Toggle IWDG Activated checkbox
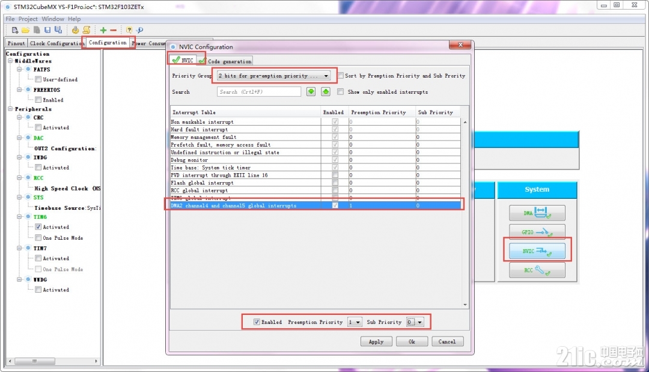Image resolution: width=649 pixels, height=372 pixels. [x=38, y=167]
